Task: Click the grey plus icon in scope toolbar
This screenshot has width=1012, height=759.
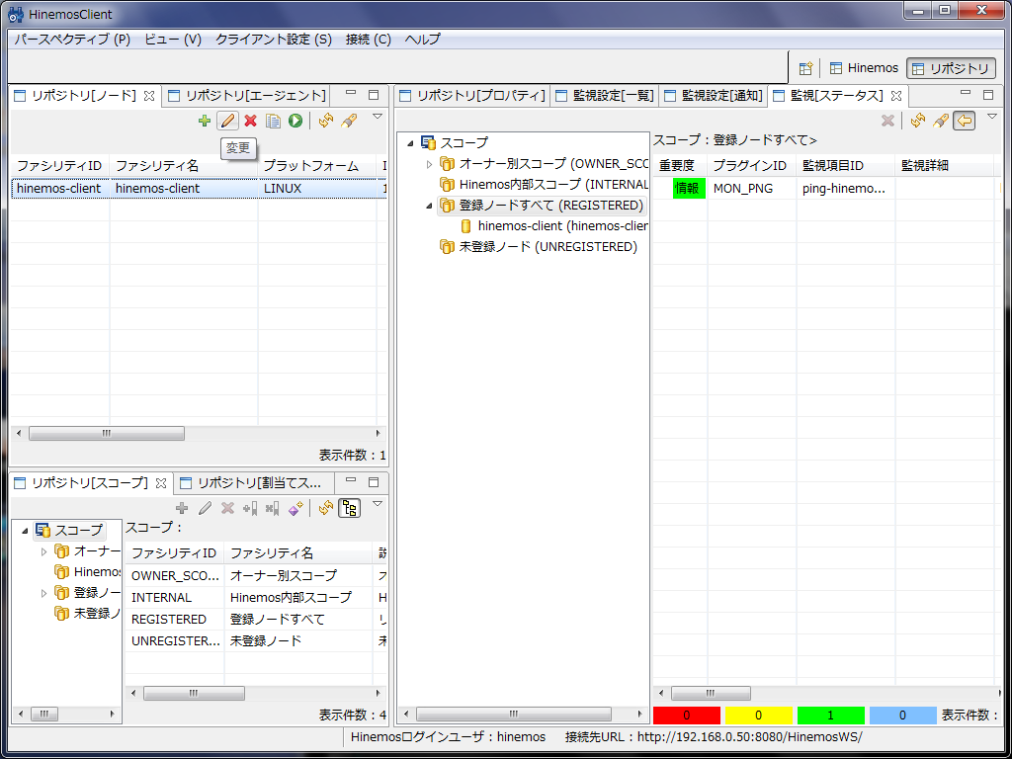Action: 182,509
